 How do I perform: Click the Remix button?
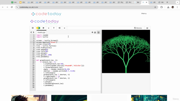click(138, 28)
